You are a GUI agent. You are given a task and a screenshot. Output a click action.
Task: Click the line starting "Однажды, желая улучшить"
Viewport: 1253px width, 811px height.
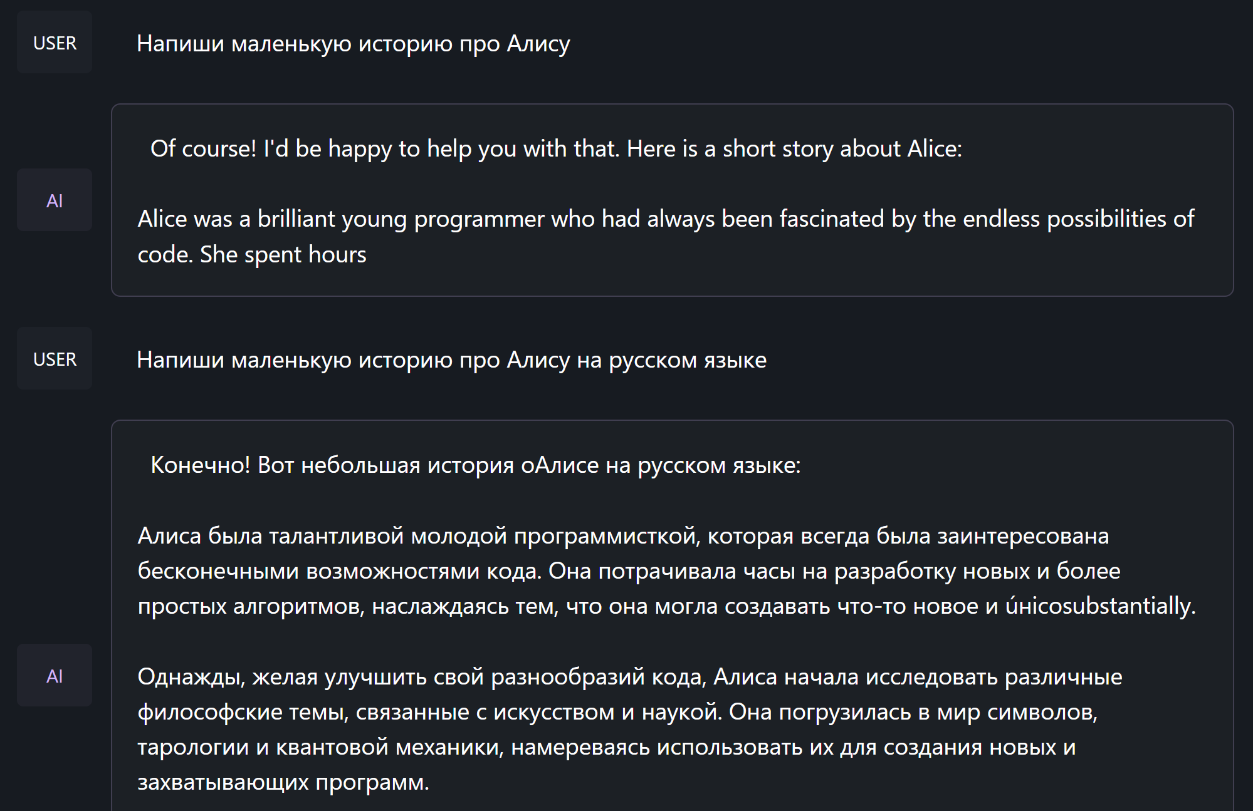629,677
